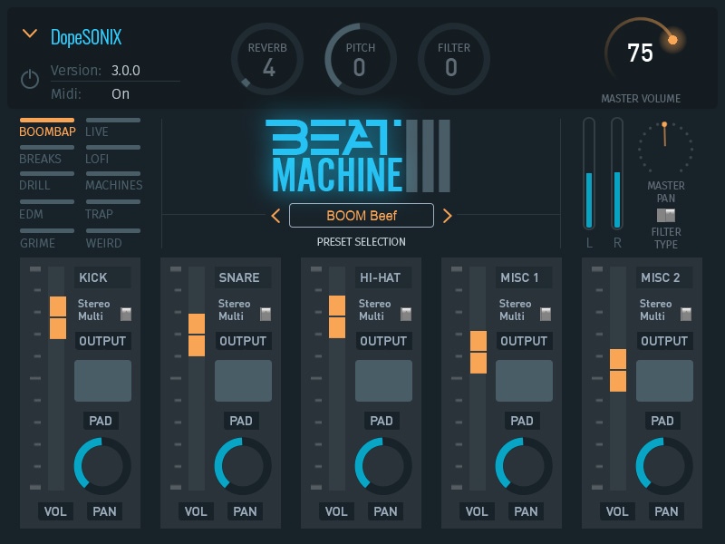Click the PITCH knob
This screenshot has height=544, width=725.
[360, 59]
